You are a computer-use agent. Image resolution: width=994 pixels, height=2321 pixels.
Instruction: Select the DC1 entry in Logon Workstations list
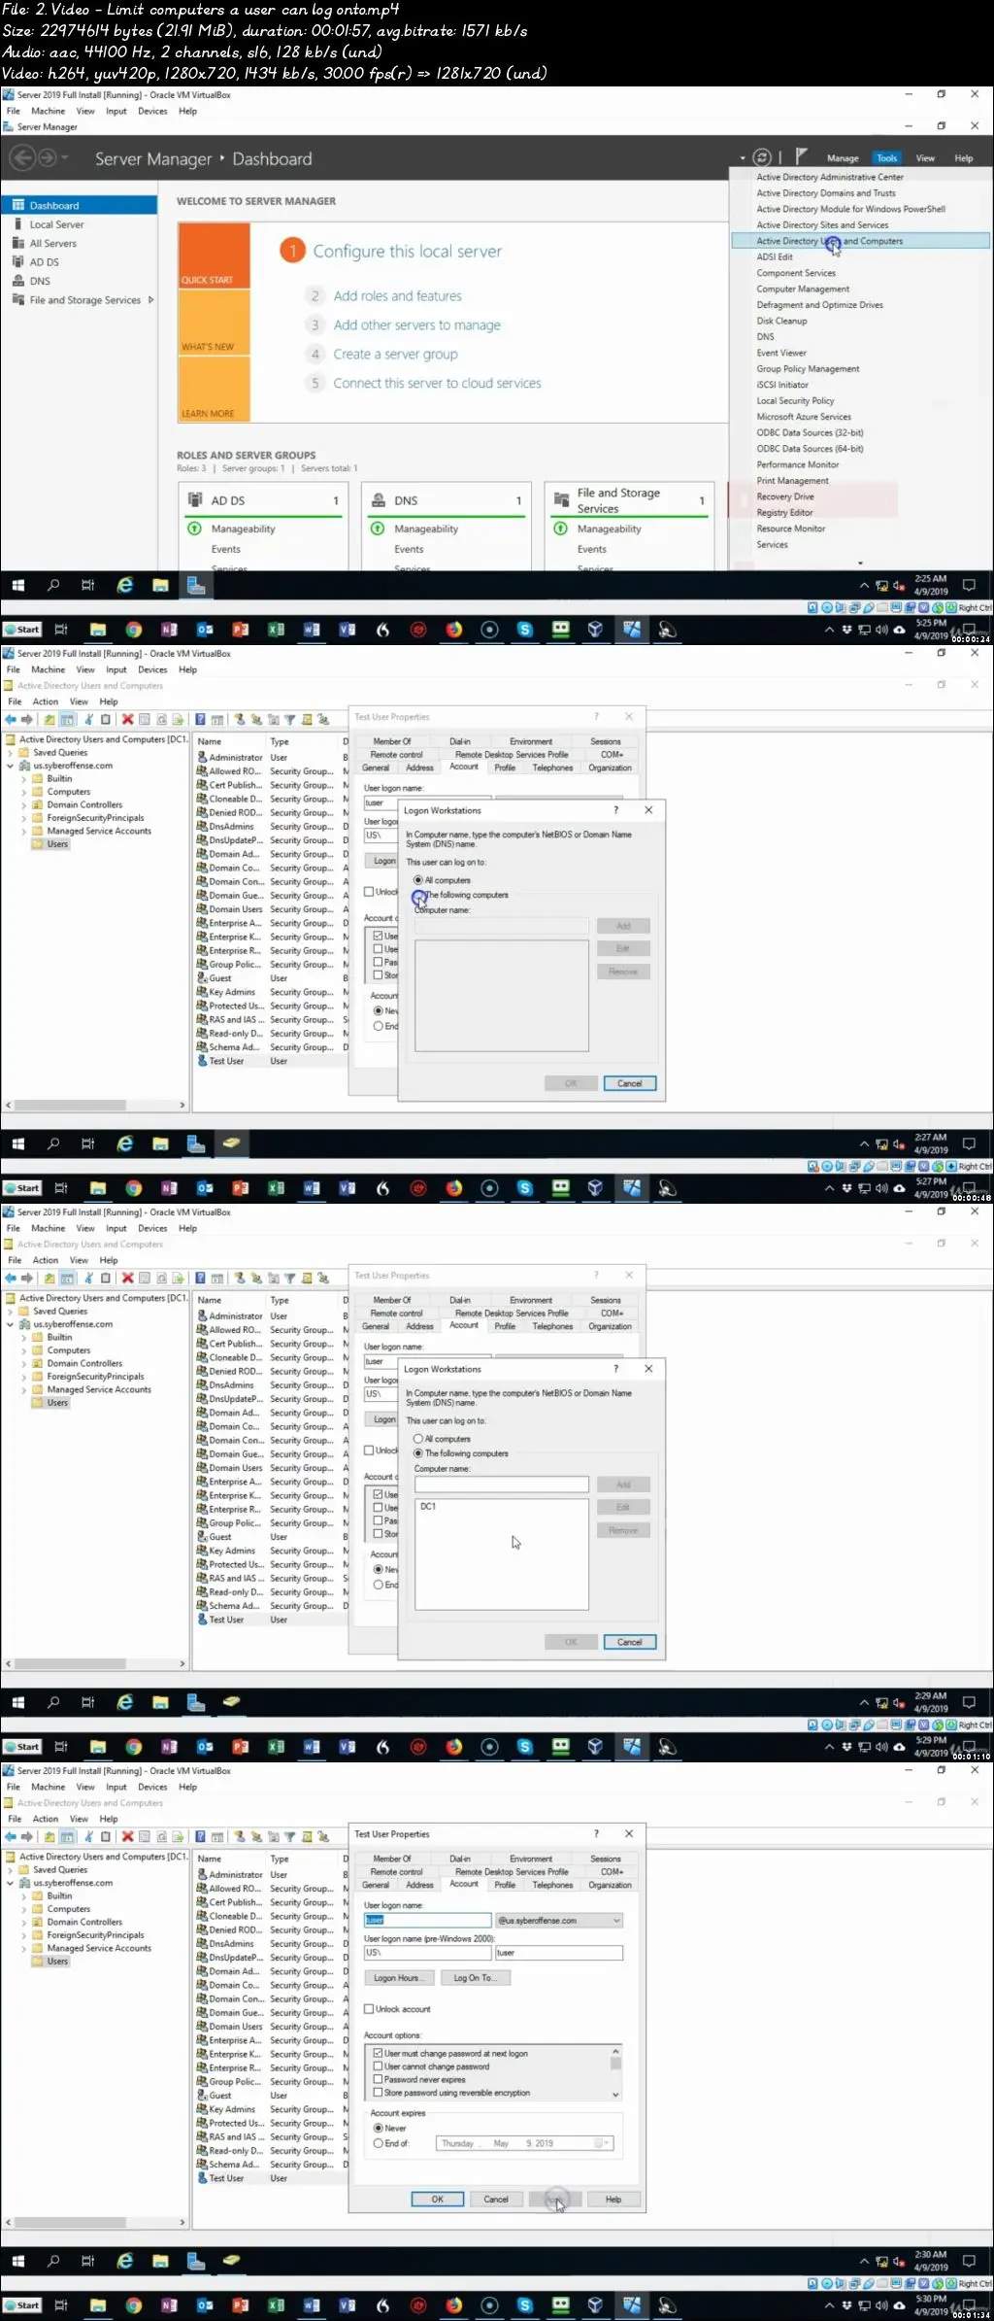[428, 1506]
